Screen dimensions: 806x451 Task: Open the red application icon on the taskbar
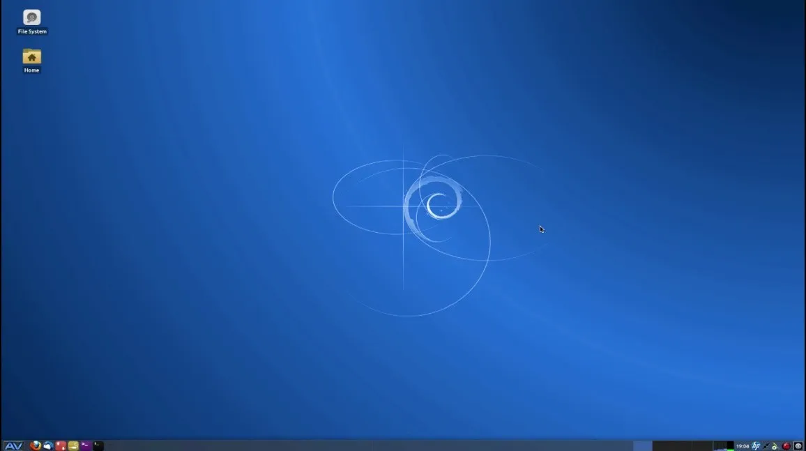pyautogui.click(x=60, y=445)
